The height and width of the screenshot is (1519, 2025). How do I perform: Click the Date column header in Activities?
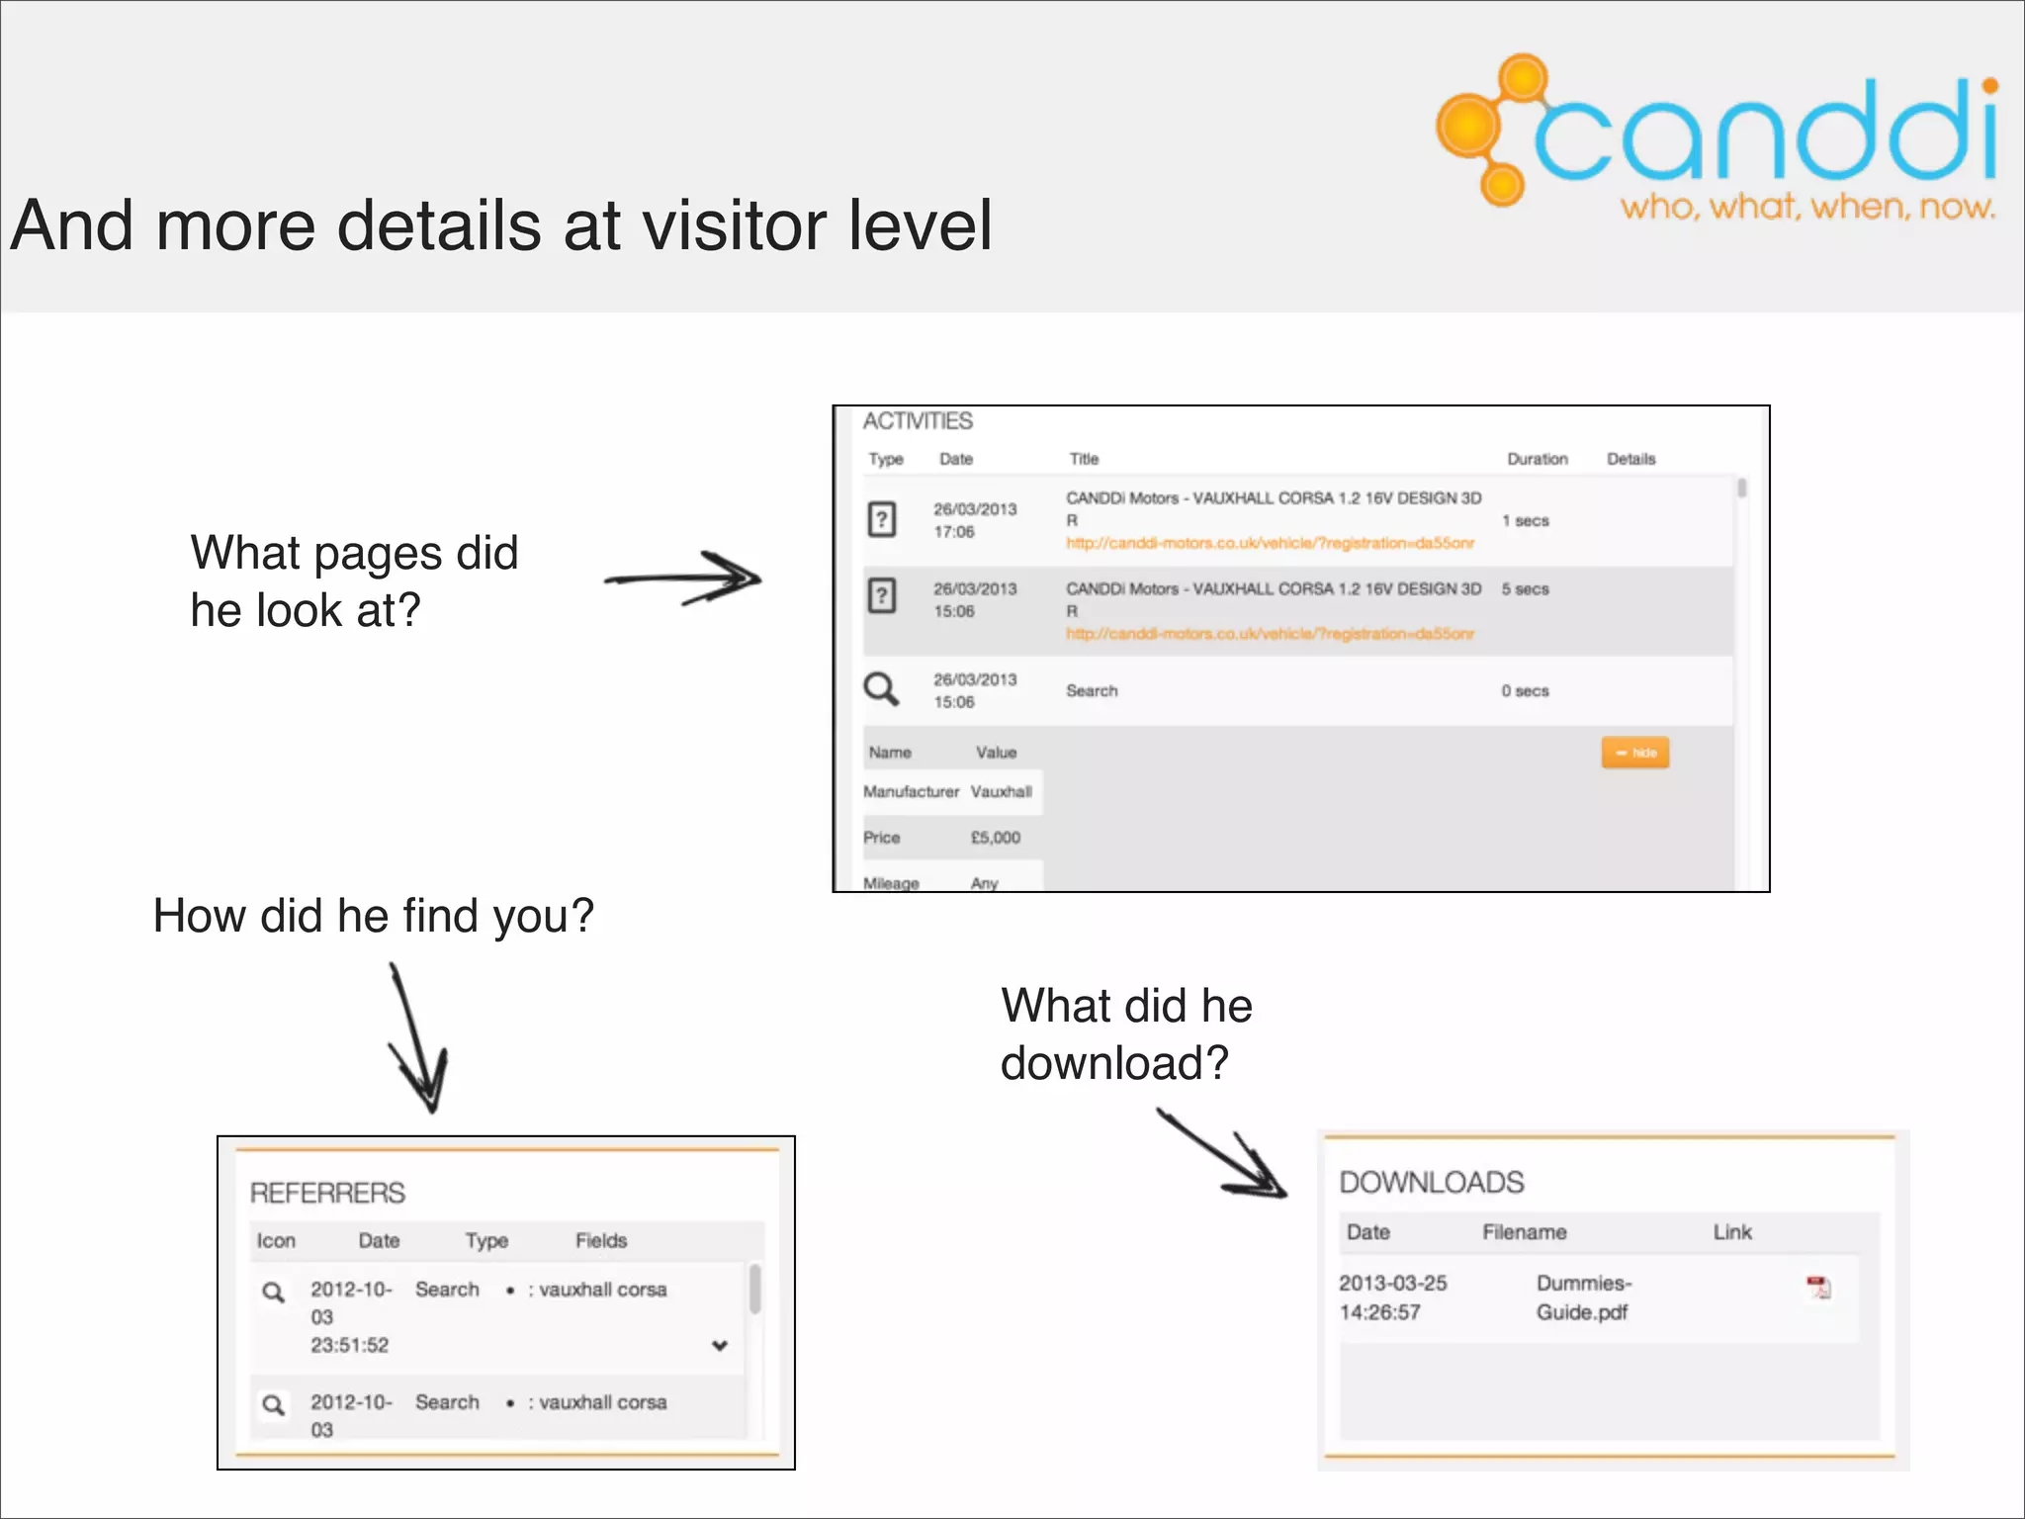tap(956, 459)
